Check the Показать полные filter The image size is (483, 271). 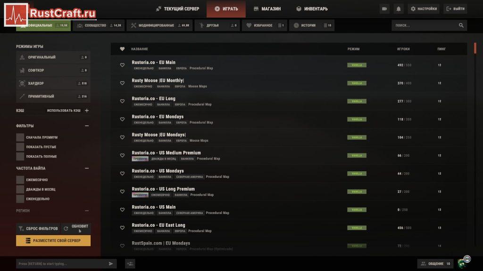tap(20, 156)
